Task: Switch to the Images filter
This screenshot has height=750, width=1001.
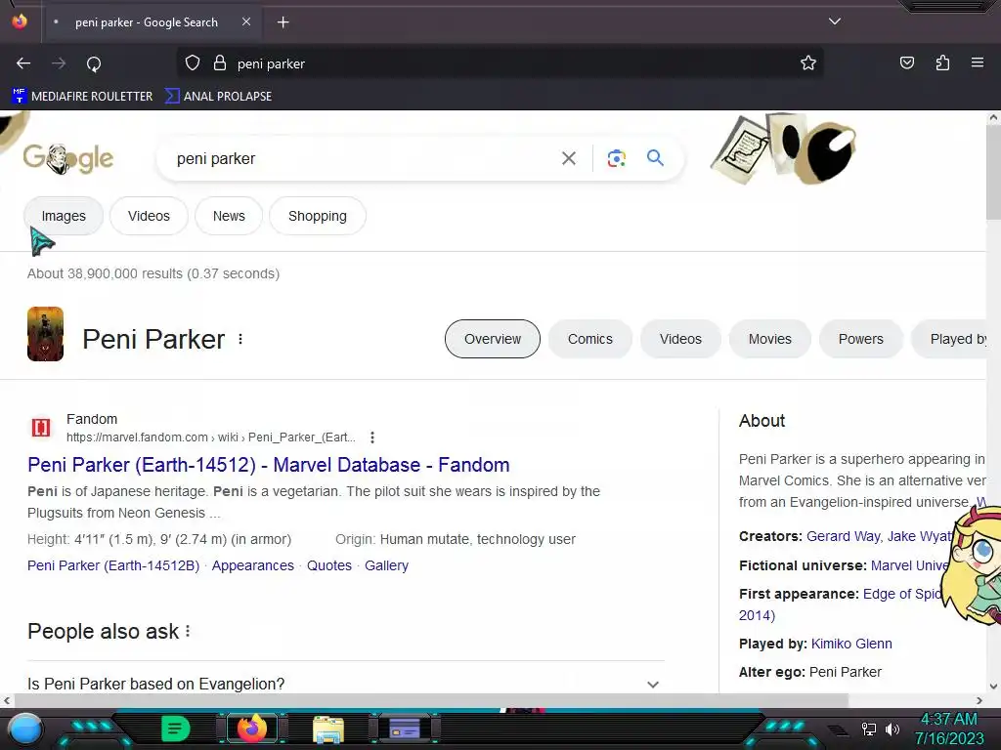Action: pyautogui.click(x=64, y=216)
